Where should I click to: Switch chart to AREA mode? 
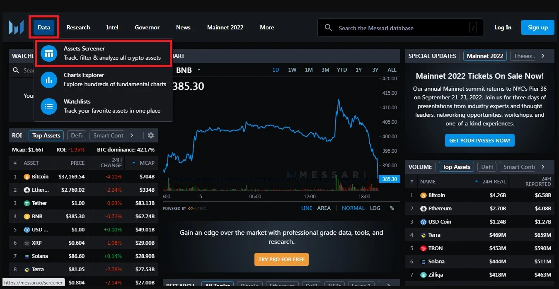(324, 208)
